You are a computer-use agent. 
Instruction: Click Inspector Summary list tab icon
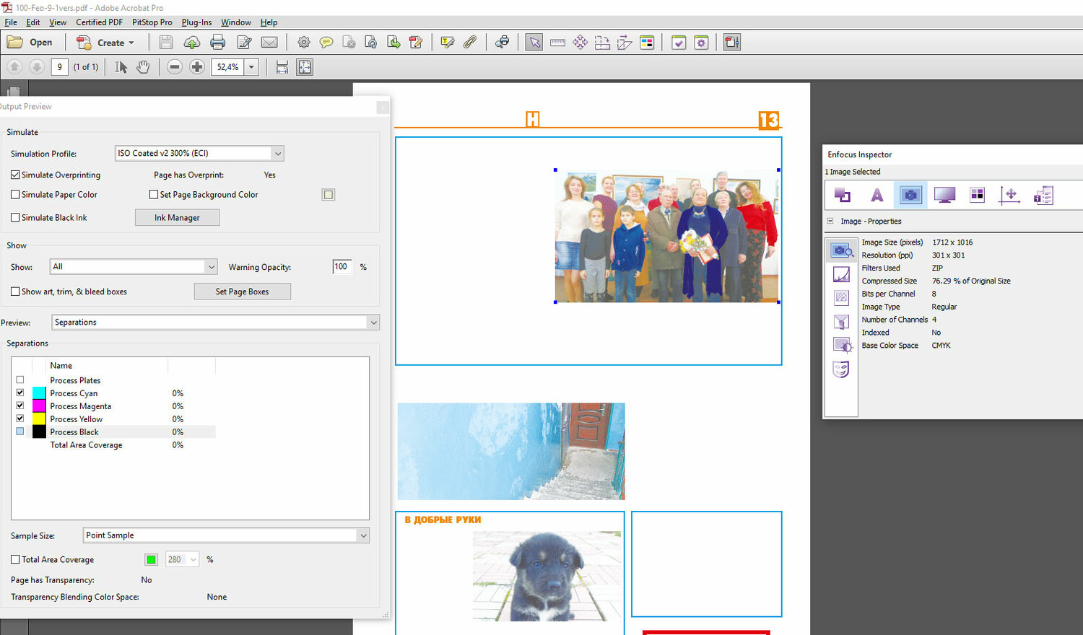(1044, 195)
